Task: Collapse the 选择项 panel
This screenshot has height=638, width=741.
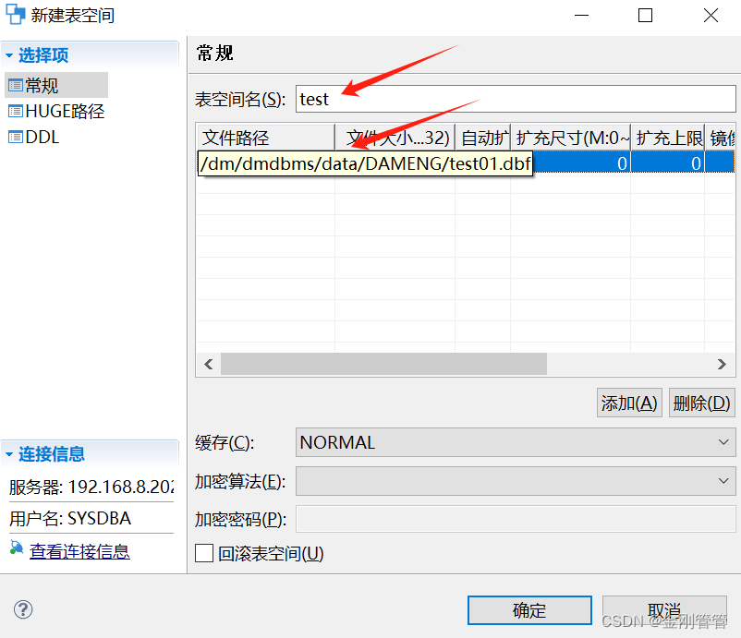Action: pos(11,54)
